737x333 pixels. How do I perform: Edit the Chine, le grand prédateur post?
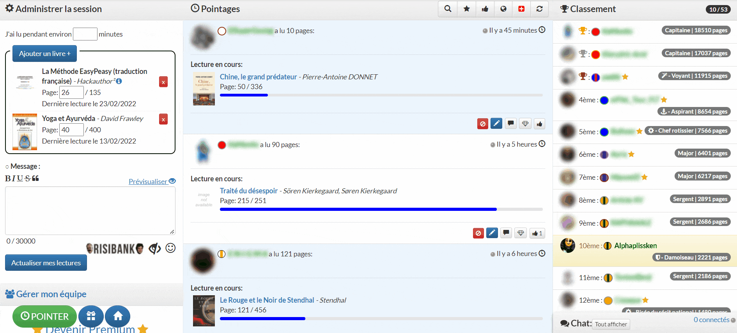pos(496,124)
